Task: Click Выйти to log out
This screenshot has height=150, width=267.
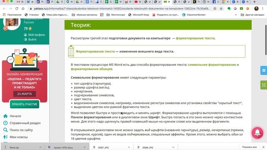Action: [30, 40]
